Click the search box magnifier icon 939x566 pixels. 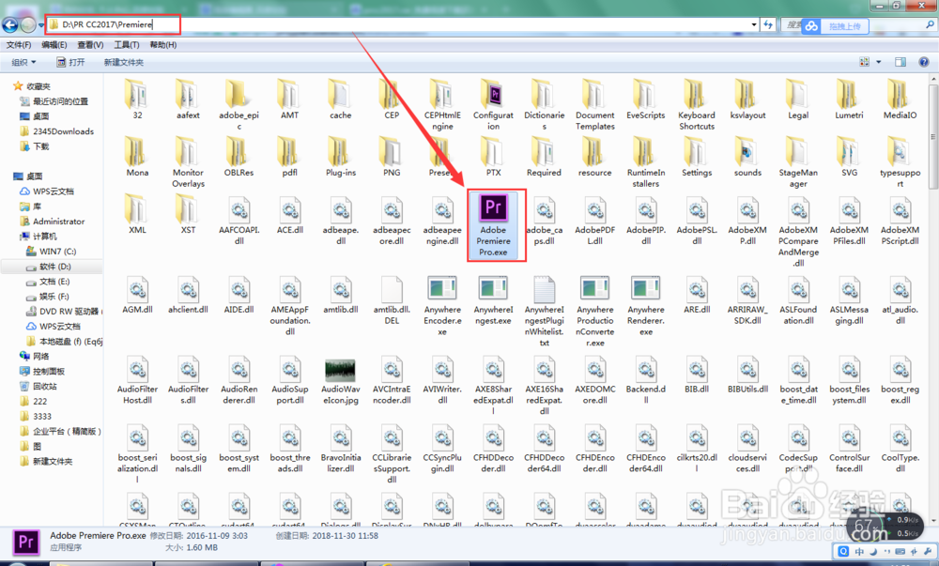coord(930,24)
